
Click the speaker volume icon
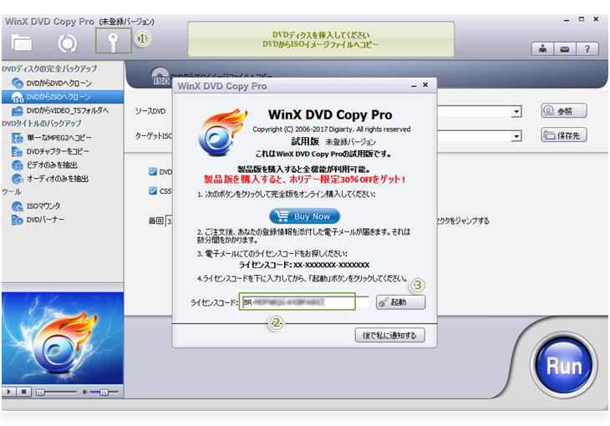point(84,392)
